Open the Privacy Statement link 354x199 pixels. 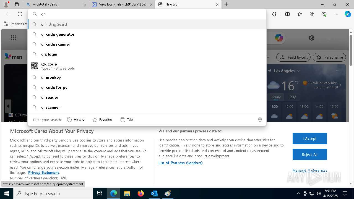[x=43, y=172]
